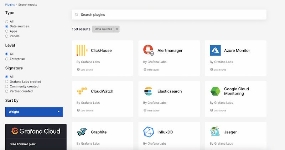Open the Alertmanager plugin icon
This screenshot has height=150, width=285.
click(149, 50)
